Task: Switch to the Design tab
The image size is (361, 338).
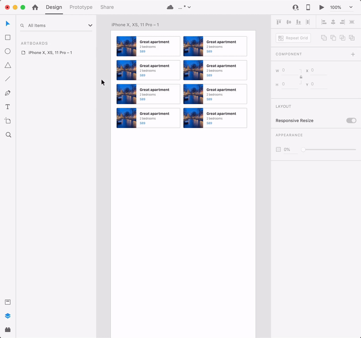Action: [x=54, y=7]
